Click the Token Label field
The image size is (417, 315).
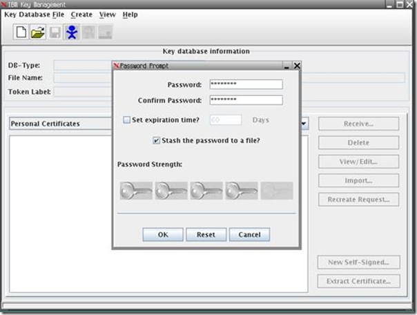point(82,91)
